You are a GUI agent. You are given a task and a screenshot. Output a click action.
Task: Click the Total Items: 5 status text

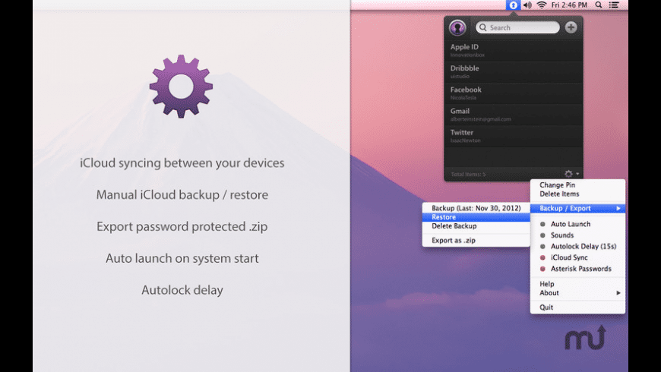pyautogui.click(x=468, y=174)
